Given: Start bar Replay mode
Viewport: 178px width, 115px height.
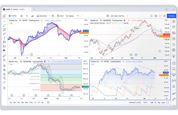Looking at the screenshot, I should [70, 16].
